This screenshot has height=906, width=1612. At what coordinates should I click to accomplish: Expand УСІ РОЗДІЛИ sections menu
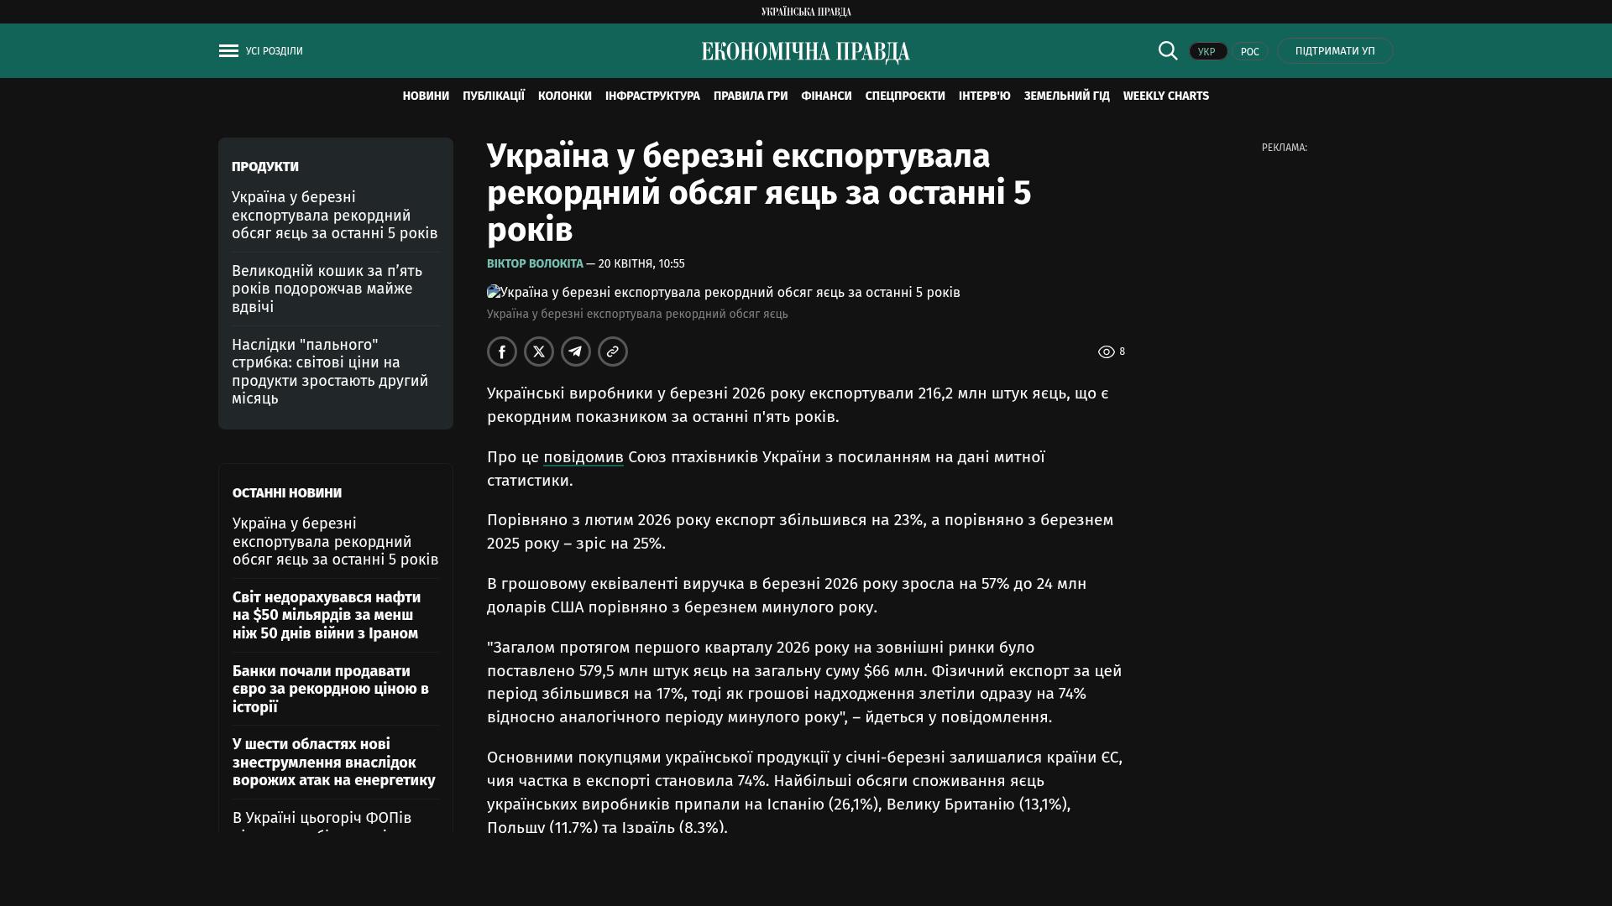point(275,51)
